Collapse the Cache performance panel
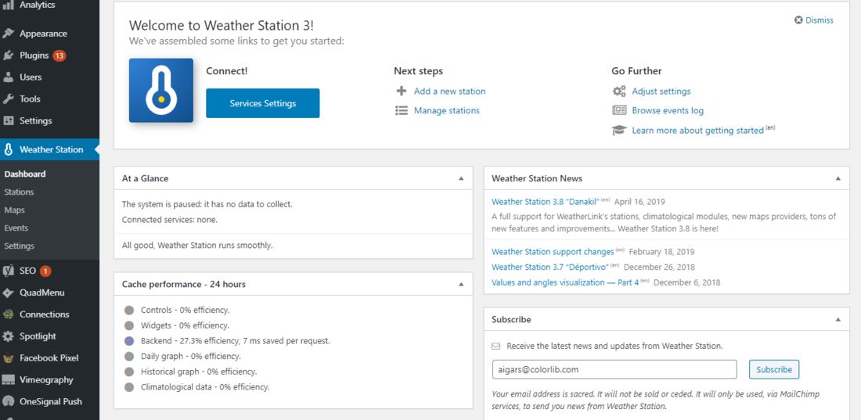 click(x=461, y=284)
